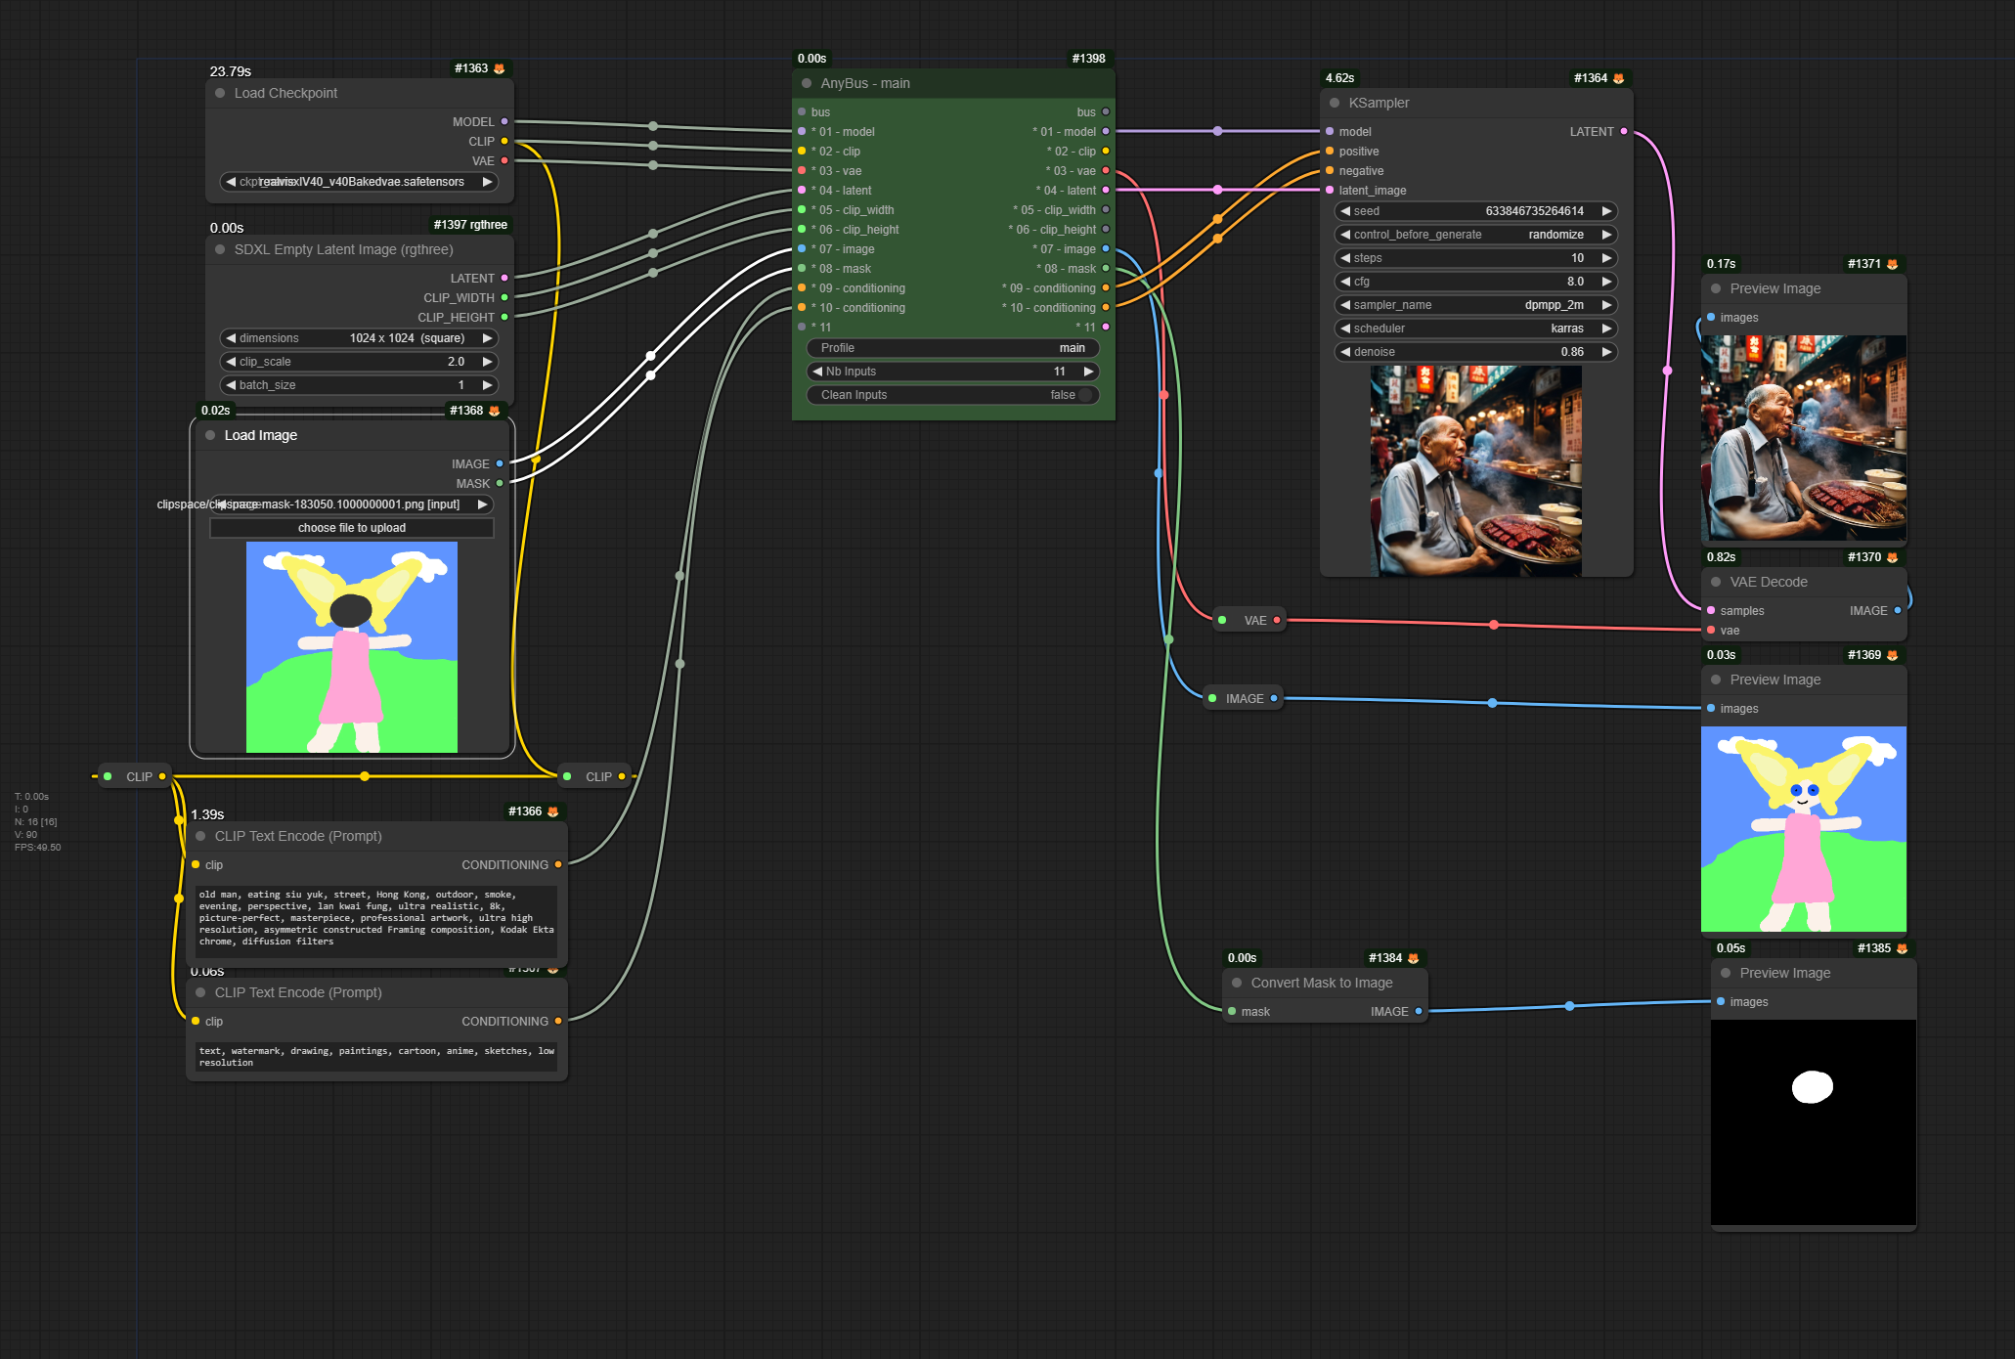
Task: Open the scheduler karras dropdown
Action: tap(1474, 329)
